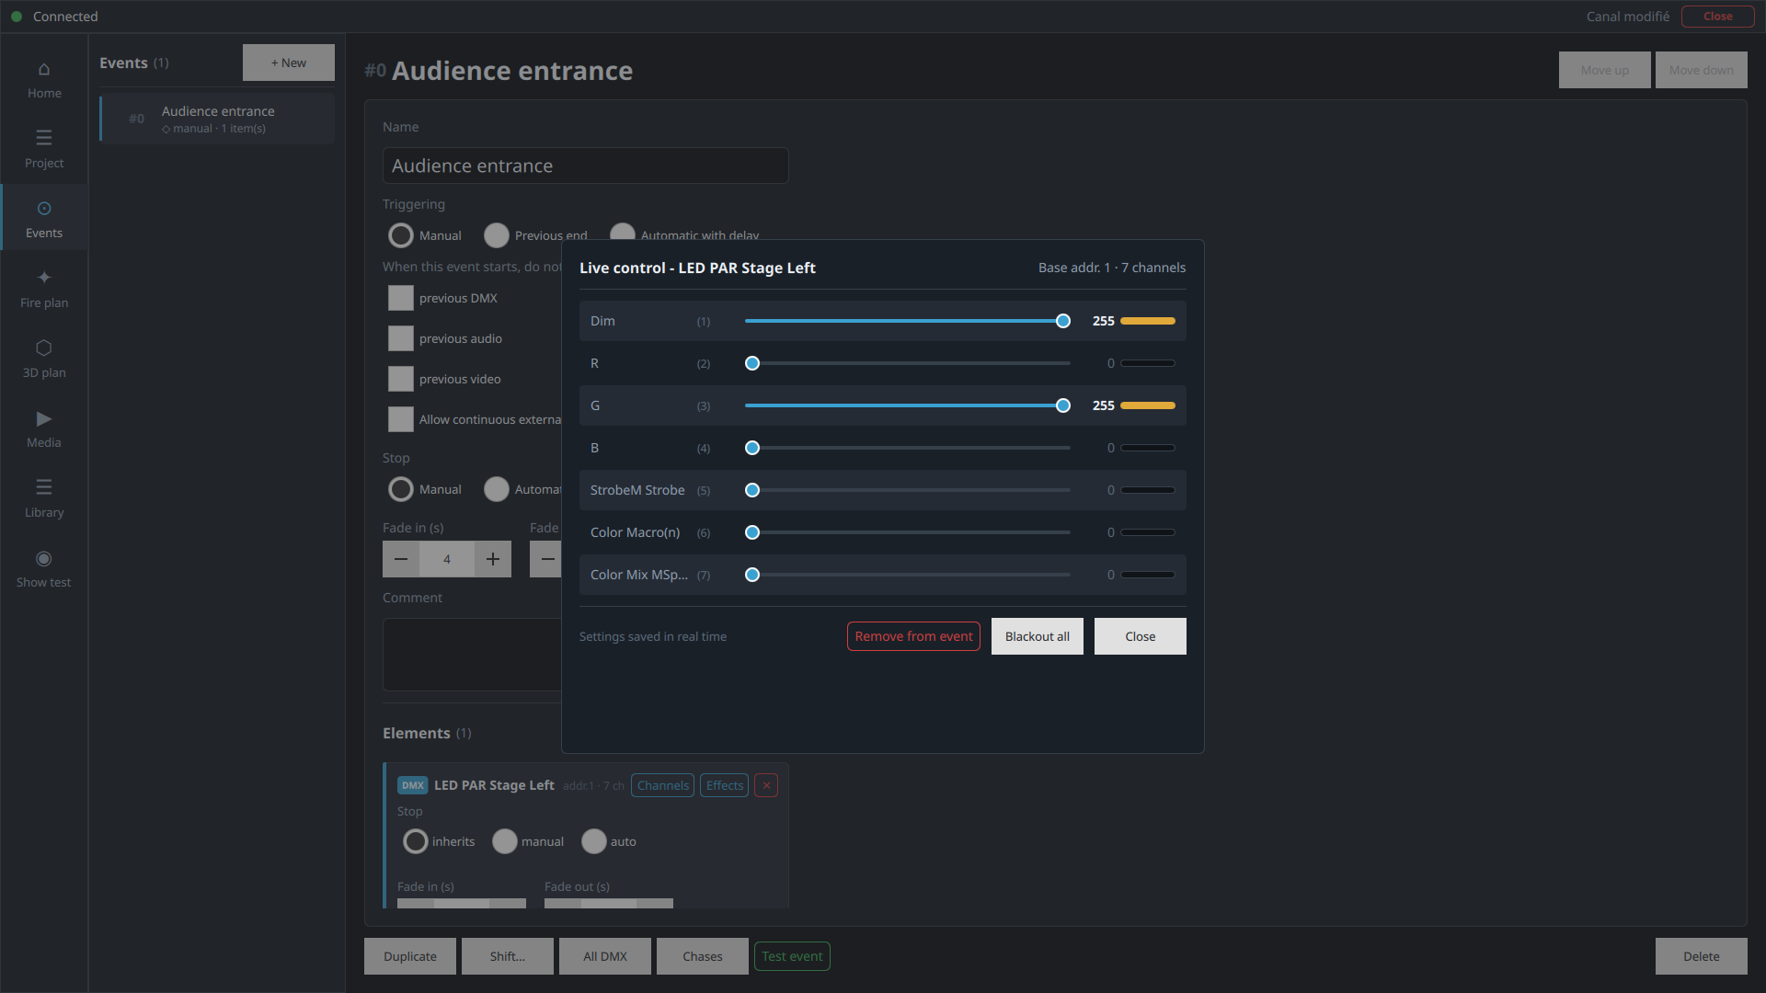Select Audience entrance event in list
The image size is (1766, 993).
217,119
